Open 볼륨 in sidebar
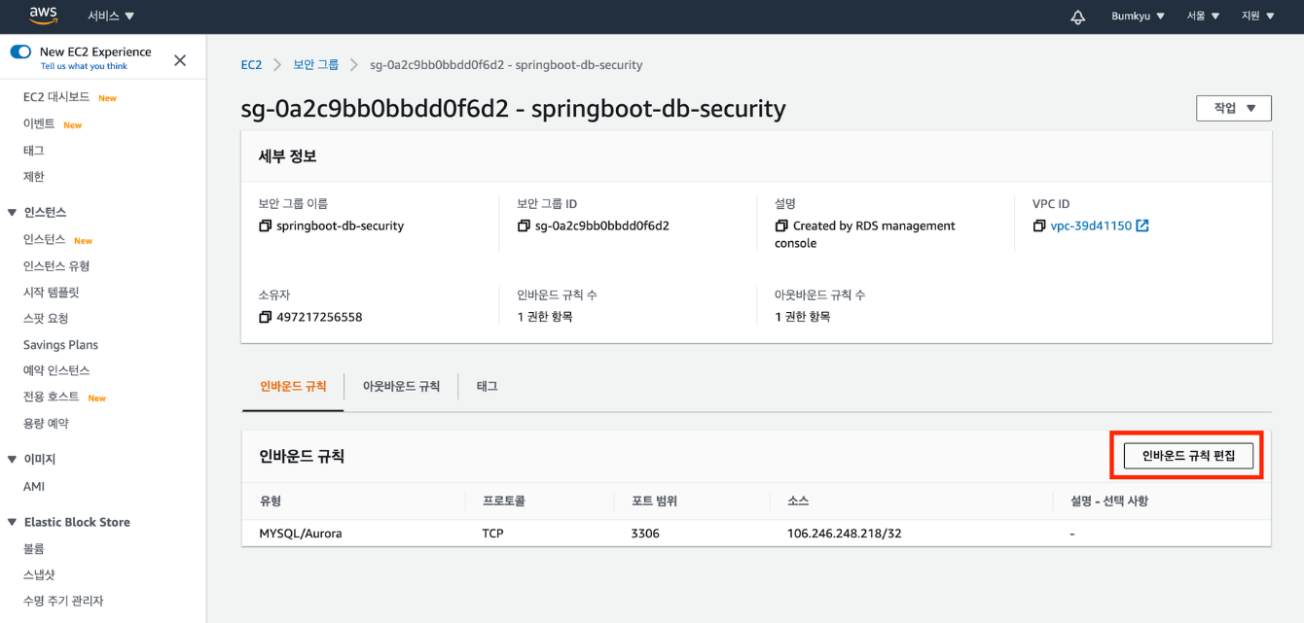Screen dimensions: 1304x623 tap(33, 549)
